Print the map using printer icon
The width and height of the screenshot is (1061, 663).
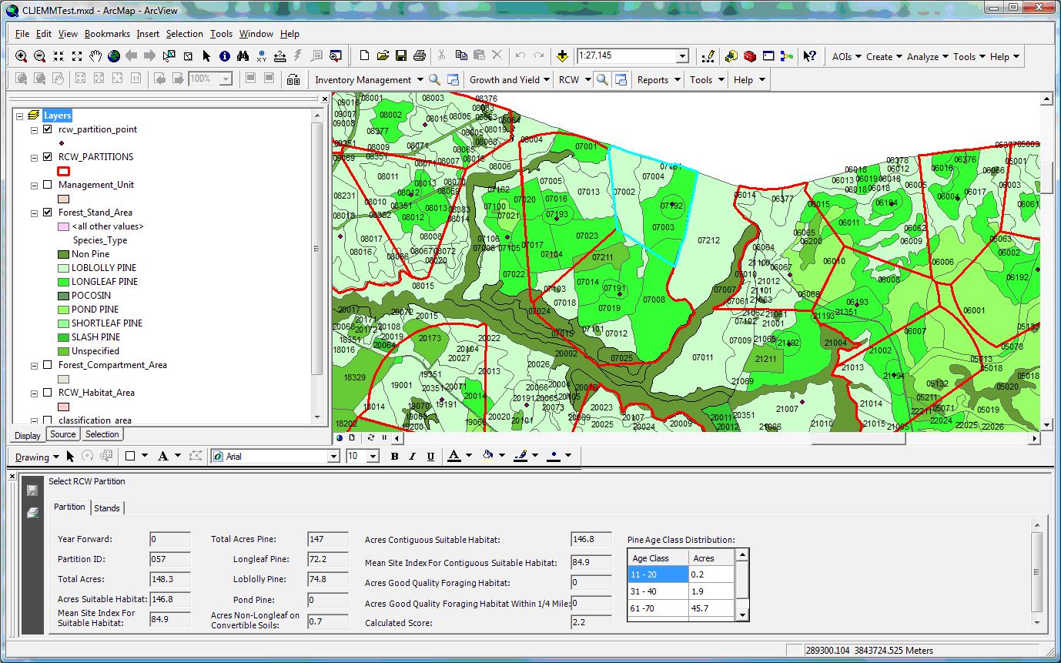(420, 56)
